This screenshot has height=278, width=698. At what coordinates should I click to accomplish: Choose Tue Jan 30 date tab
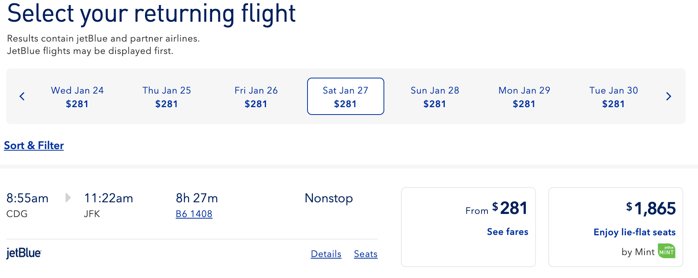(613, 97)
